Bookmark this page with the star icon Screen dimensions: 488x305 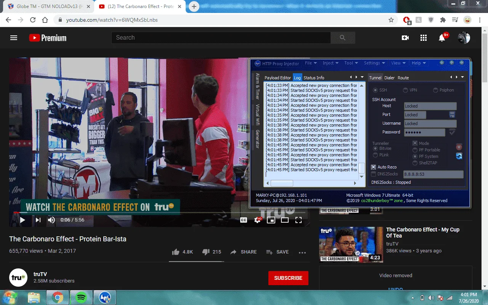(391, 20)
